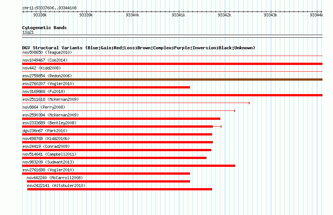
Task: Open esv2333689 (Bentley2008) variant label
Action: [49, 123]
